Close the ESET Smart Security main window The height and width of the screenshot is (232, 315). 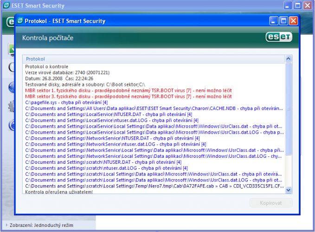pyautogui.click(x=308, y=6)
